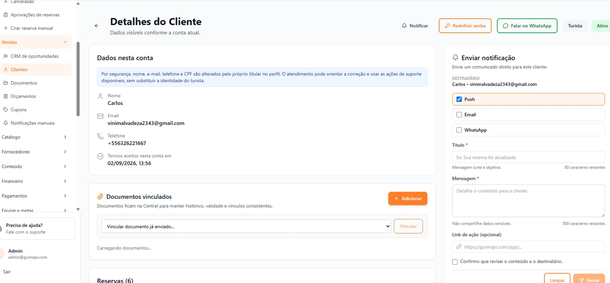Click the key icon in Redefinir senha
610x283 pixels.
tap(448, 26)
